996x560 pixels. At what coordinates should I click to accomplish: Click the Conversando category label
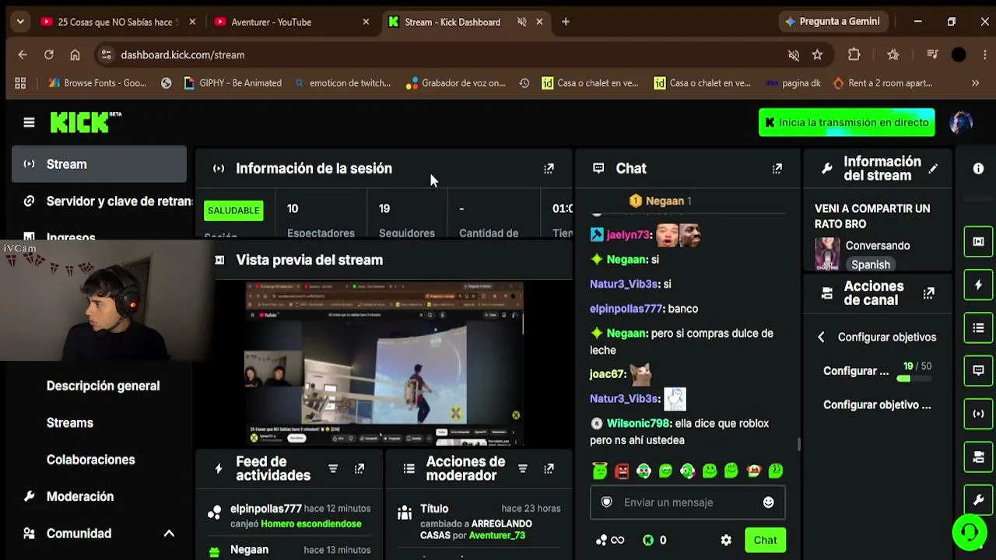pyautogui.click(x=878, y=245)
